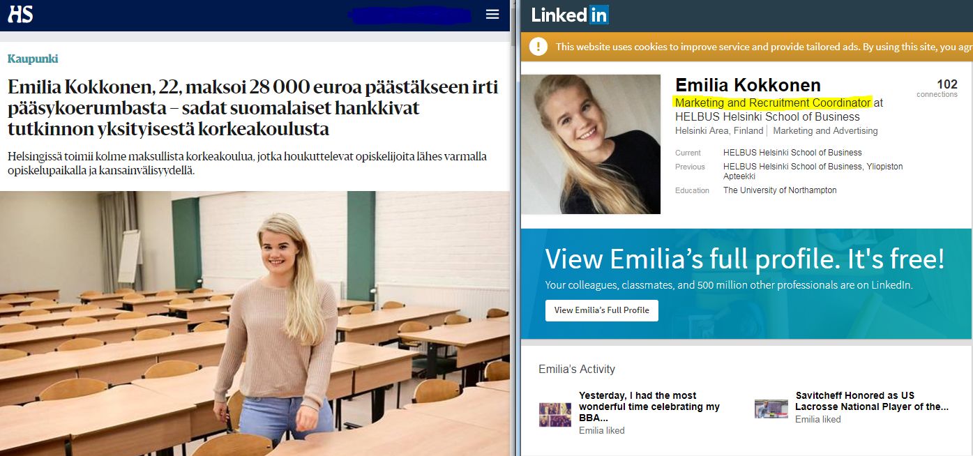Open the hamburger menu in the HS header

point(492,15)
